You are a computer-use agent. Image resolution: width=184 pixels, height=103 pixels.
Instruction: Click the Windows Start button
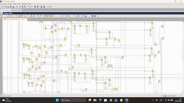[x=57, y=100]
